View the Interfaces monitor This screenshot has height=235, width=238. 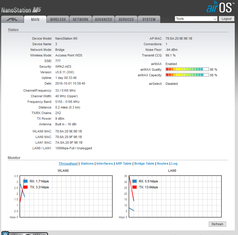pyautogui.click(x=105, y=163)
